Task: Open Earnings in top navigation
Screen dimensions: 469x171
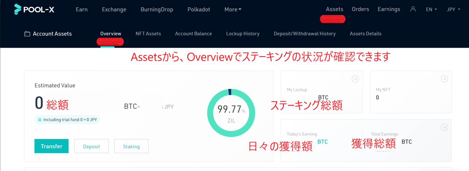Action: [389, 9]
